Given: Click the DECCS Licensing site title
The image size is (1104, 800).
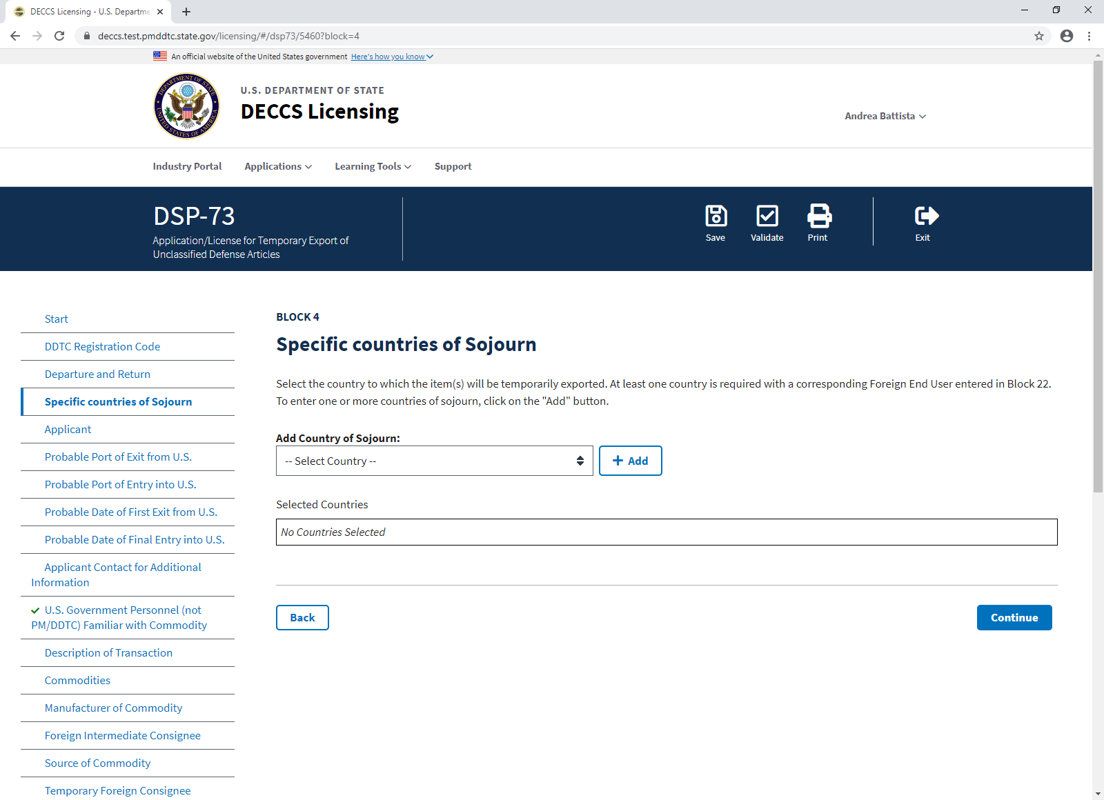Looking at the screenshot, I should [x=319, y=112].
